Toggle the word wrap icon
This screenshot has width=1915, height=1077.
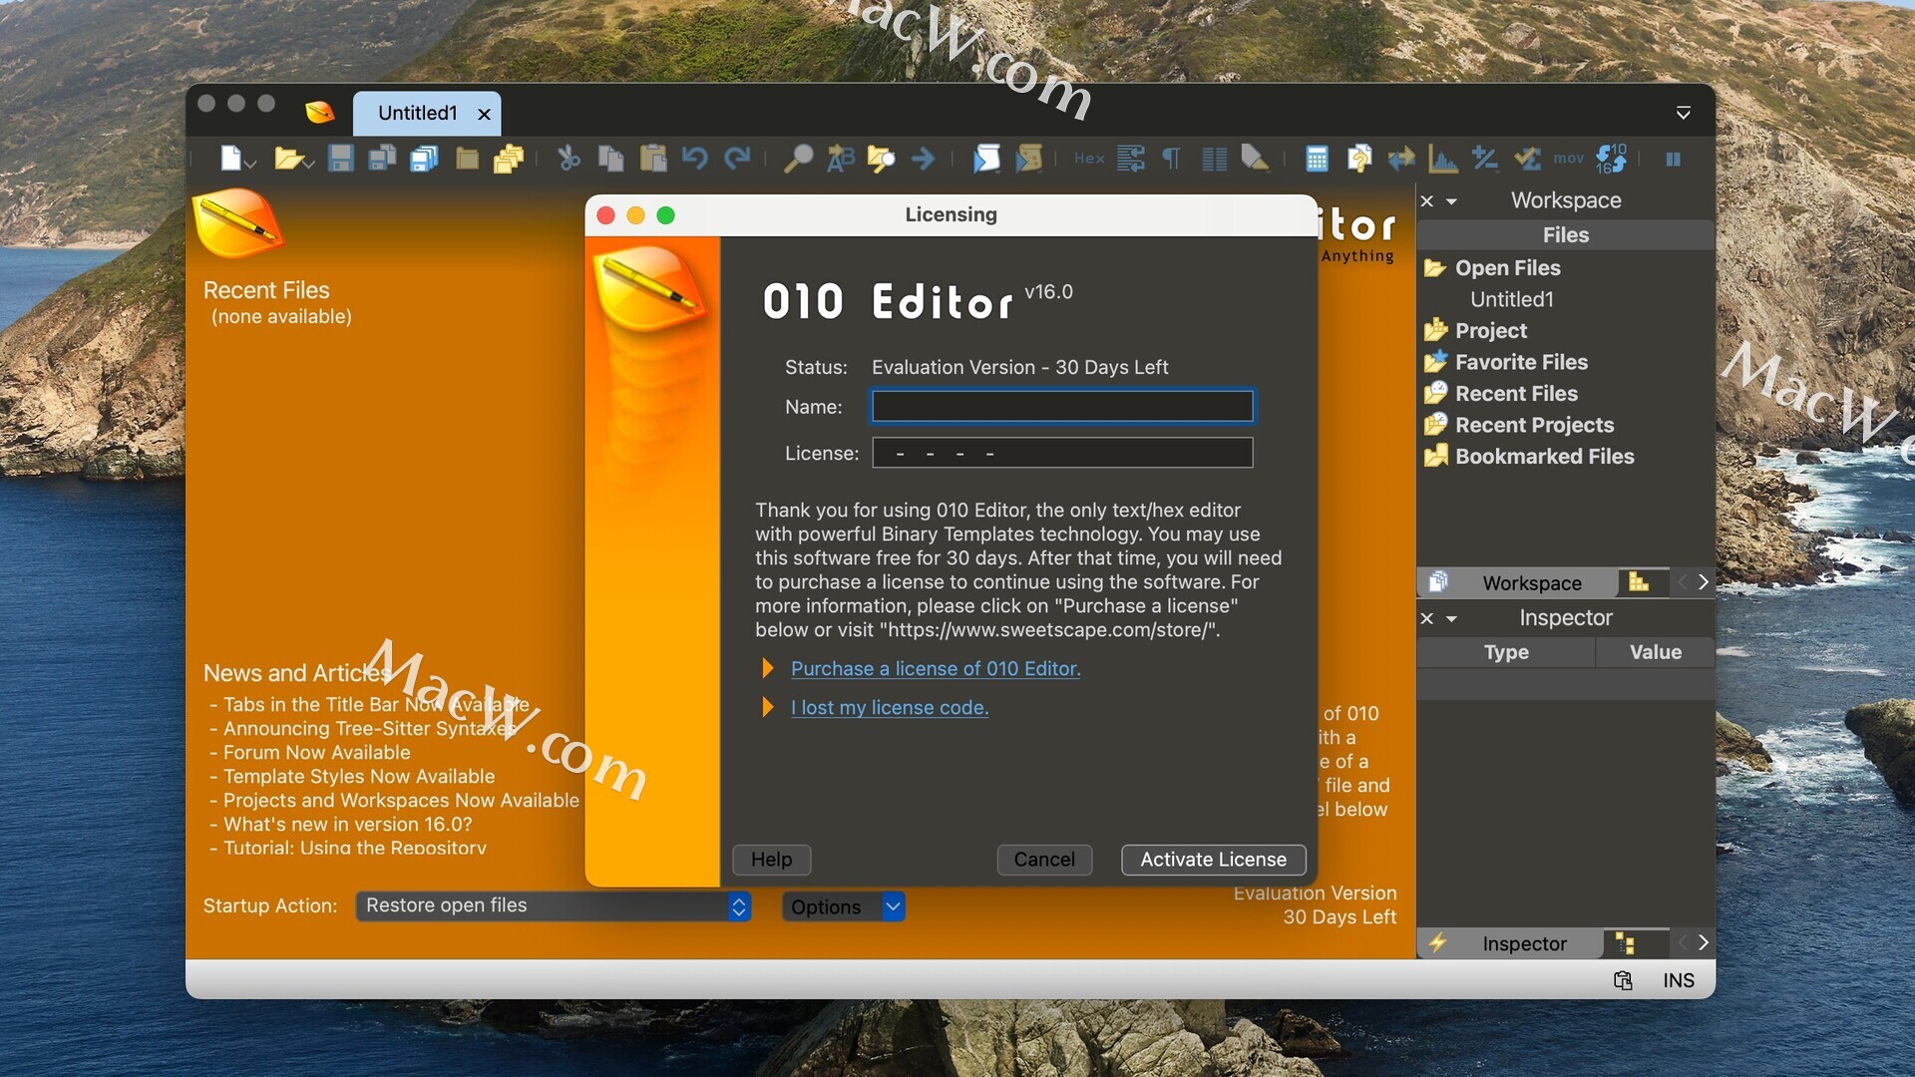(x=1131, y=159)
